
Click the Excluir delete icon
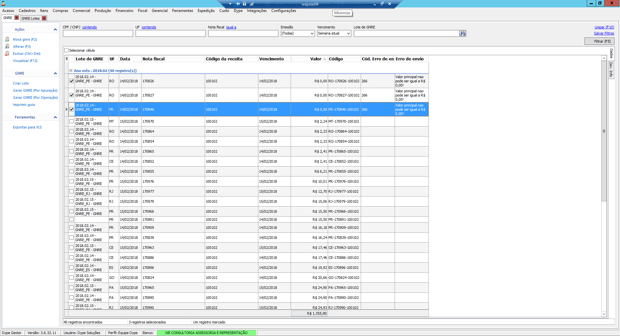pyautogui.click(x=7, y=54)
